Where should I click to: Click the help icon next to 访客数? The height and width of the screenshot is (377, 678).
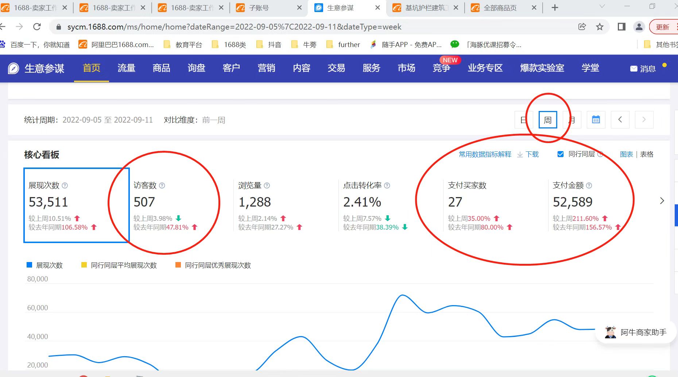coord(162,185)
